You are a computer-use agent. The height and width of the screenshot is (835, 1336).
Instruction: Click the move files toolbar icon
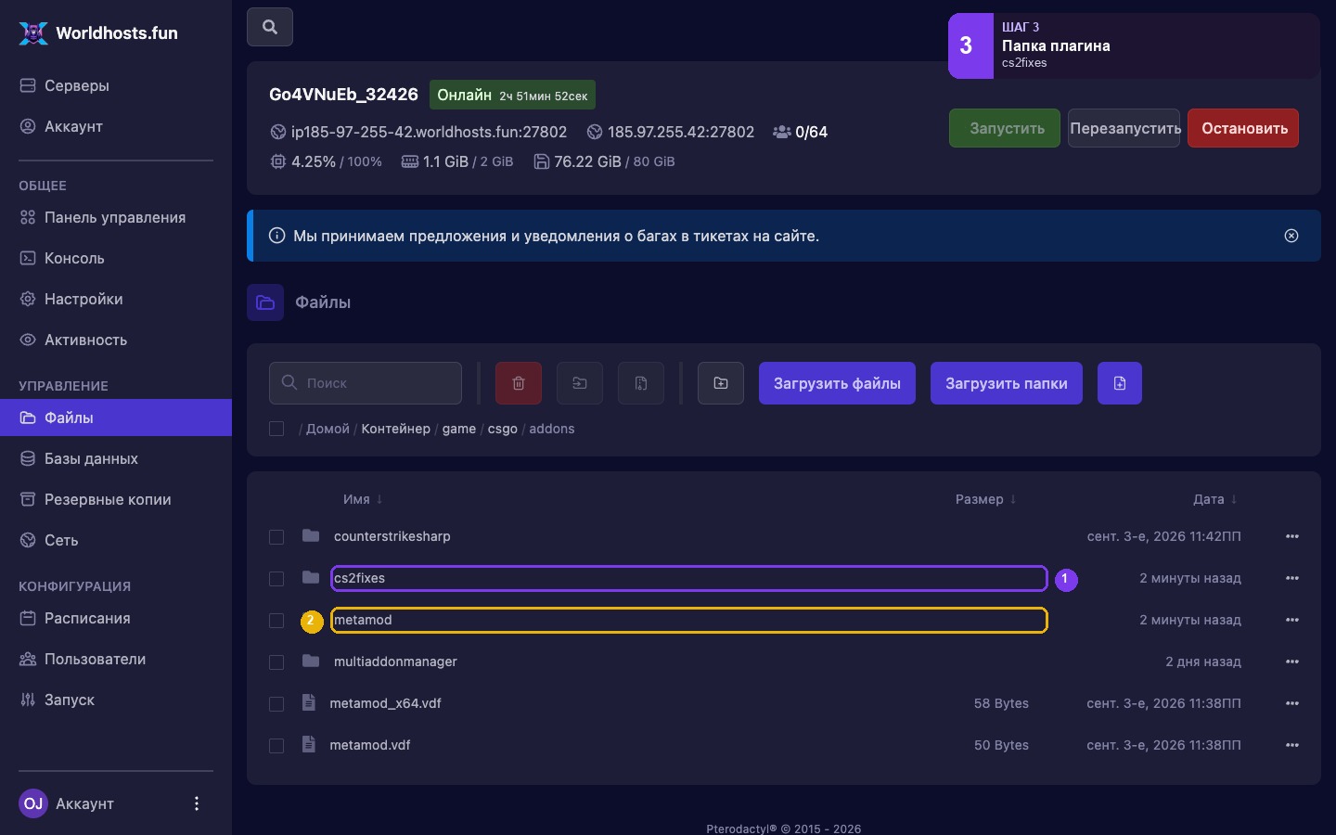click(x=580, y=383)
